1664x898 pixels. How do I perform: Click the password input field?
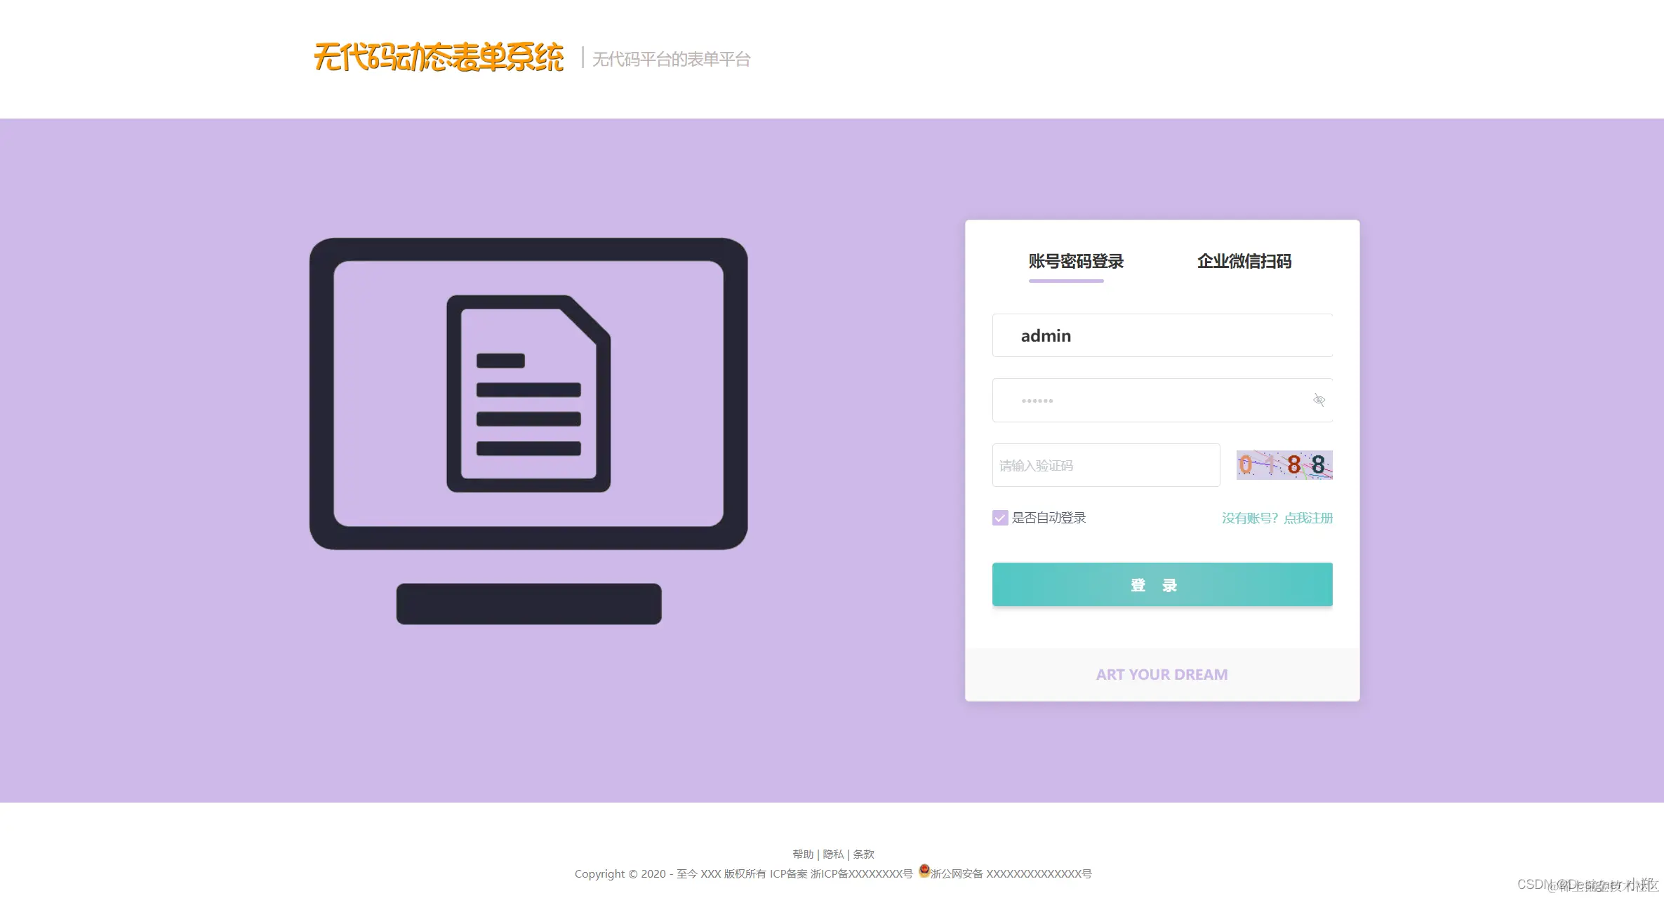(x=1137, y=400)
